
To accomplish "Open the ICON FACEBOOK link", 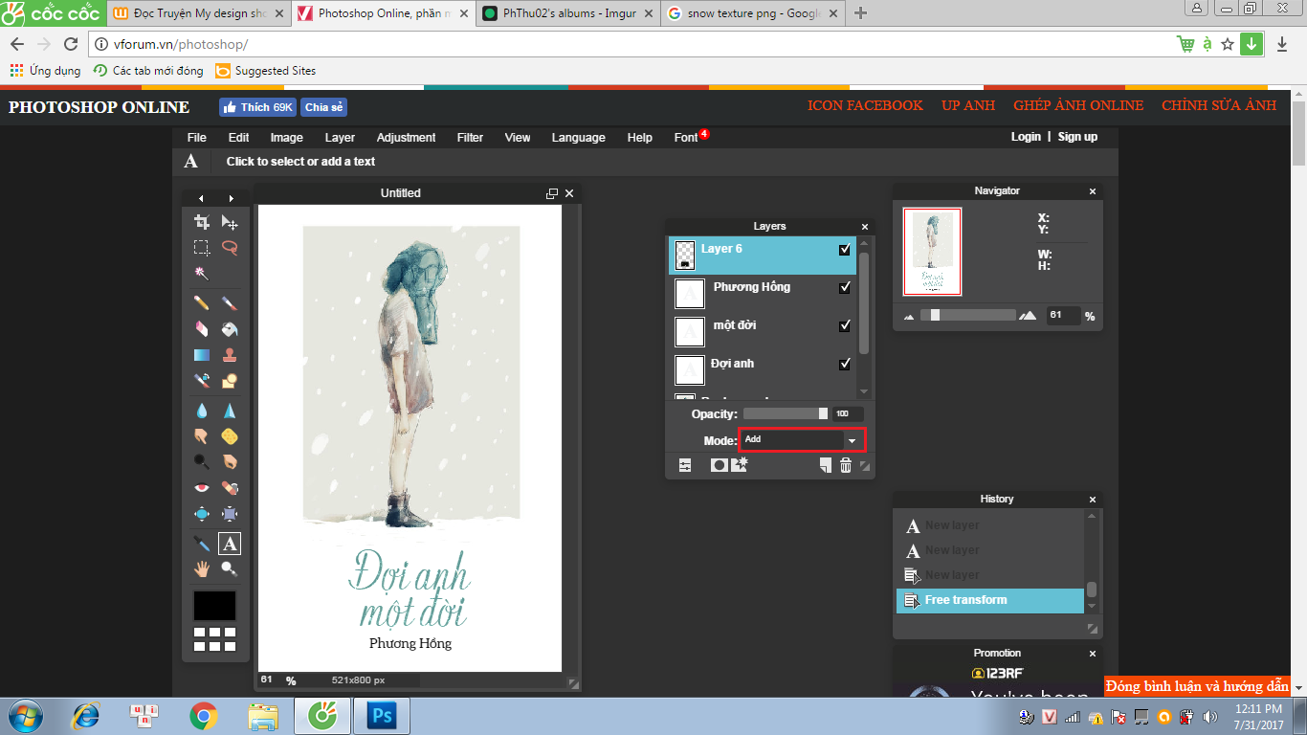I will [x=865, y=105].
